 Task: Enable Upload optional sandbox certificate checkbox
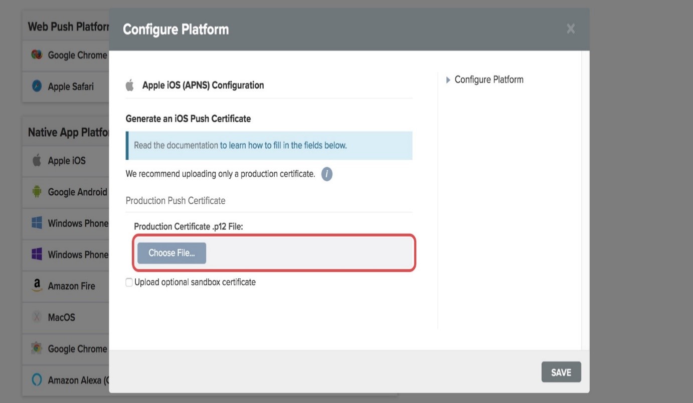pos(129,282)
